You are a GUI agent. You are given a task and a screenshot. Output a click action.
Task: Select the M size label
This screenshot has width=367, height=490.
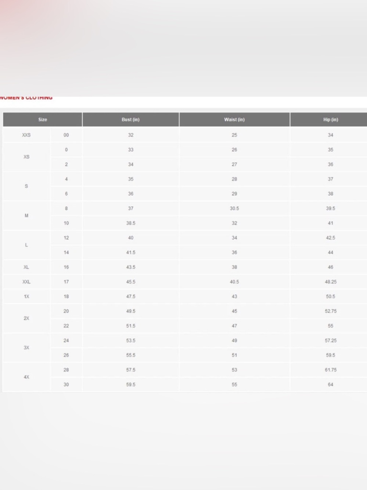coord(26,216)
